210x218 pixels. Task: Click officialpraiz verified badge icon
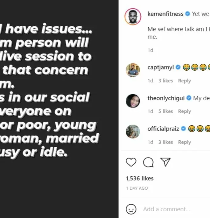[184, 129]
